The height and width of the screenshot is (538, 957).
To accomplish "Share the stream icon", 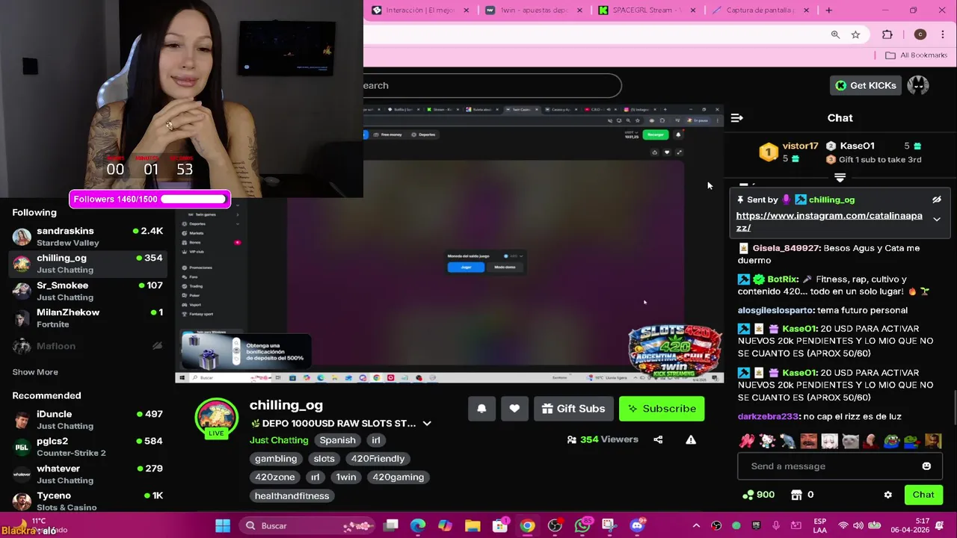I will [x=658, y=439].
